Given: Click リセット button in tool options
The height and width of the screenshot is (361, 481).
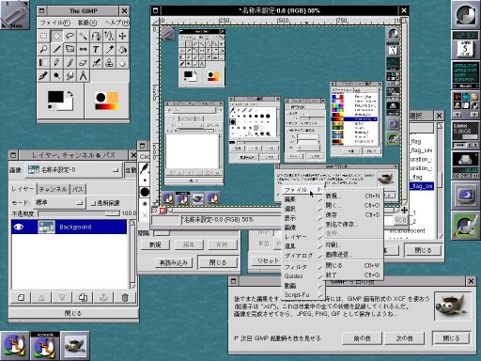Looking at the screenshot, I should click(x=267, y=260).
